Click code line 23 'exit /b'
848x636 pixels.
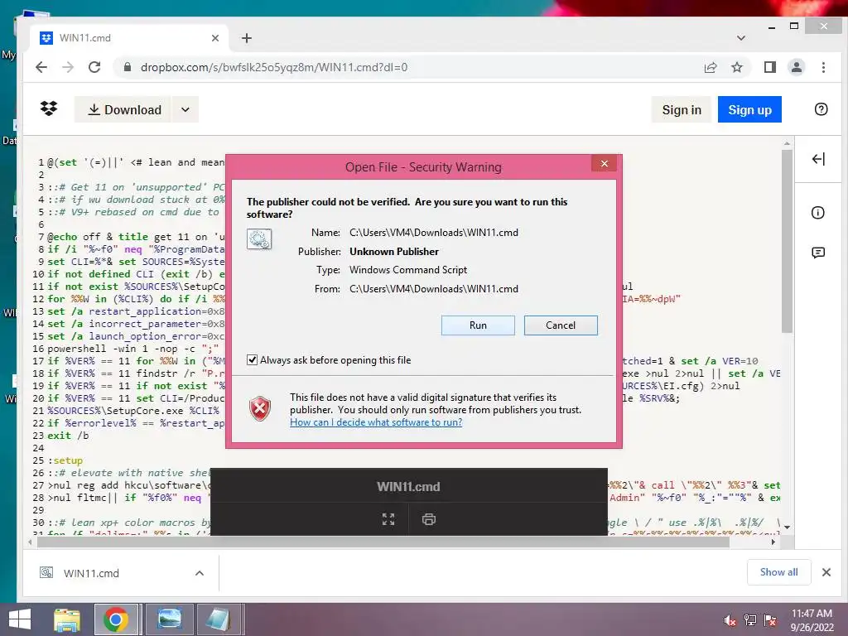tap(68, 436)
